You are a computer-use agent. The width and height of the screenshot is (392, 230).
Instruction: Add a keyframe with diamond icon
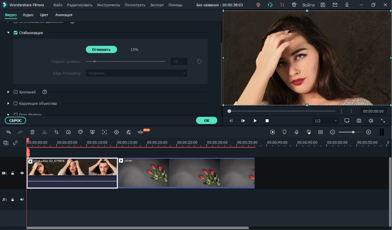pyautogui.click(x=116, y=132)
